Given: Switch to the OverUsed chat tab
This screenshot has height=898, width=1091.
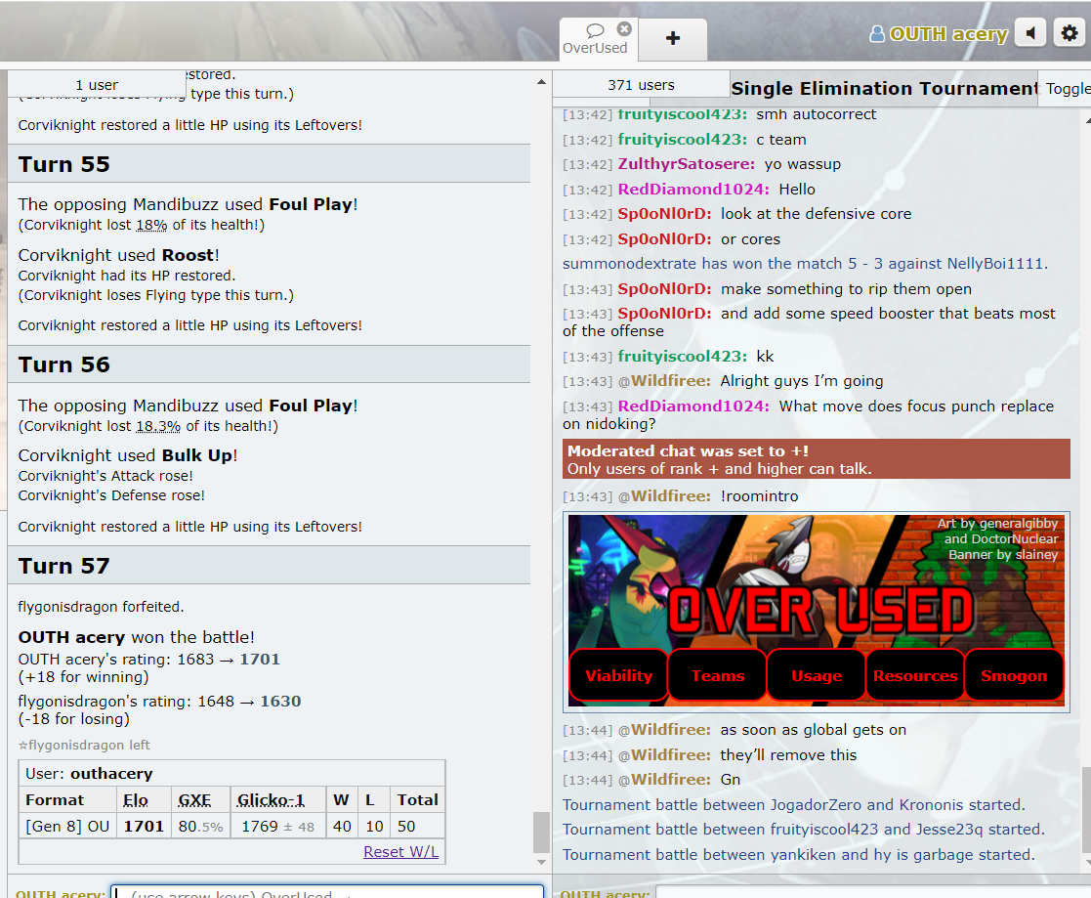Looking at the screenshot, I should click(594, 40).
